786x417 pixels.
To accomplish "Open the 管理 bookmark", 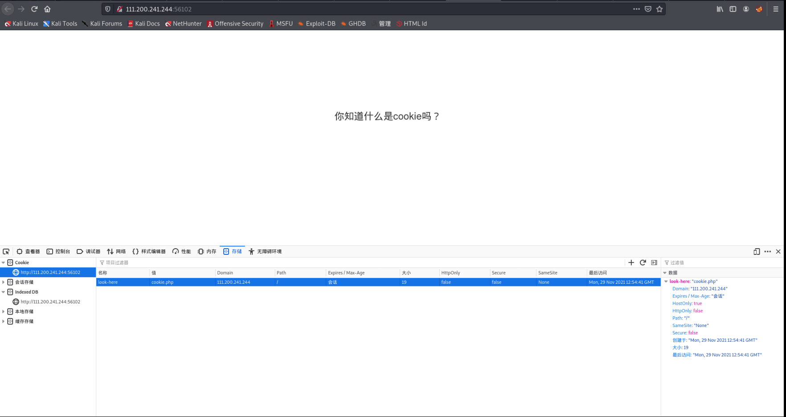I will coord(381,24).
